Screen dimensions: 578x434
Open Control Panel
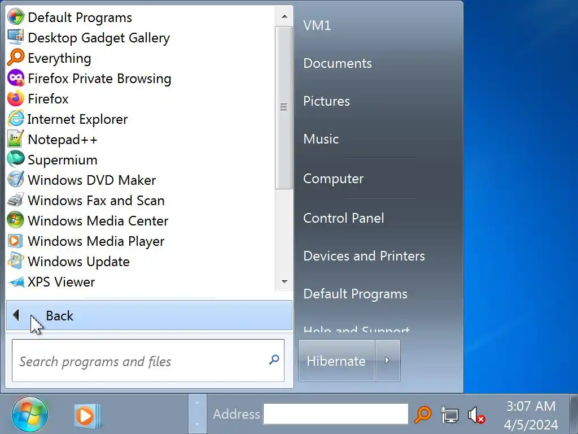(344, 218)
